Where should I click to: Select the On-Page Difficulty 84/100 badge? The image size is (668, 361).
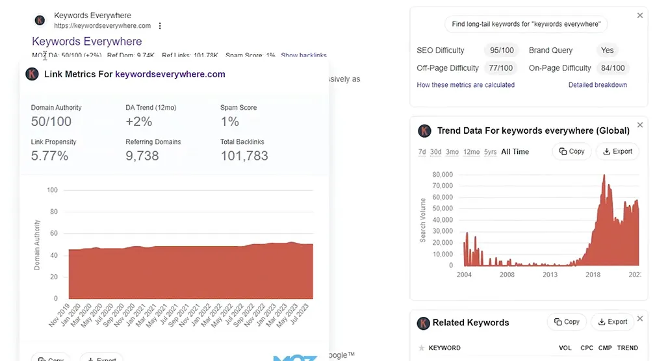(613, 68)
